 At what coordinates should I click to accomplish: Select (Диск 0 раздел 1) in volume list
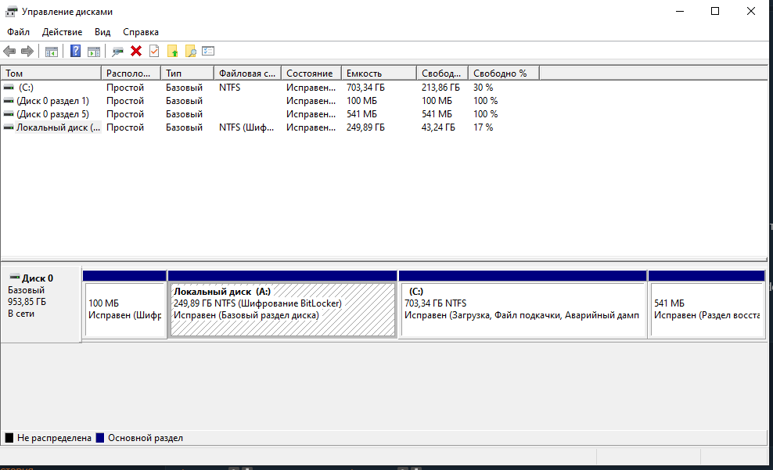(52, 101)
